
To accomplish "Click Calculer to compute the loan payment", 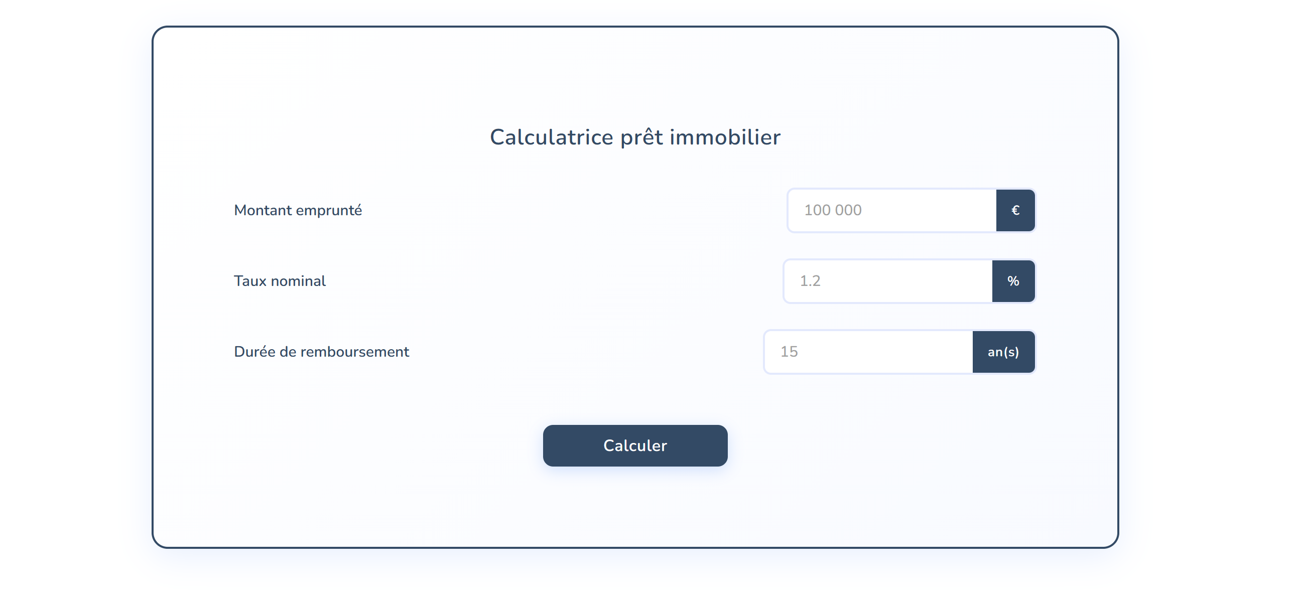I will [x=635, y=445].
